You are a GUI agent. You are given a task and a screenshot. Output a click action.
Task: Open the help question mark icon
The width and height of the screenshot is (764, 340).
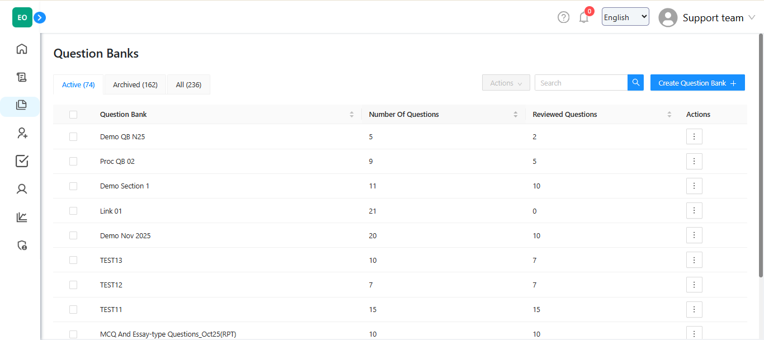pos(563,17)
